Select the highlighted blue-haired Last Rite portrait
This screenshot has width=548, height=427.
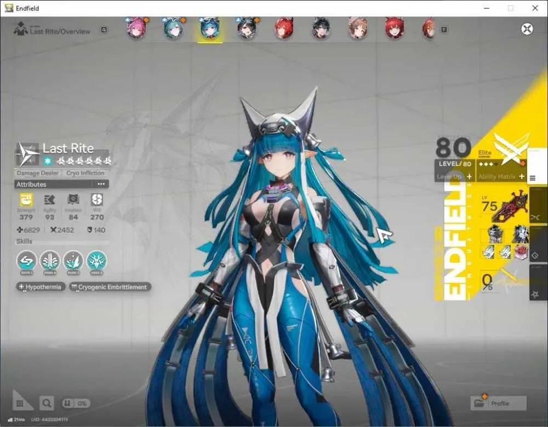coord(210,30)
